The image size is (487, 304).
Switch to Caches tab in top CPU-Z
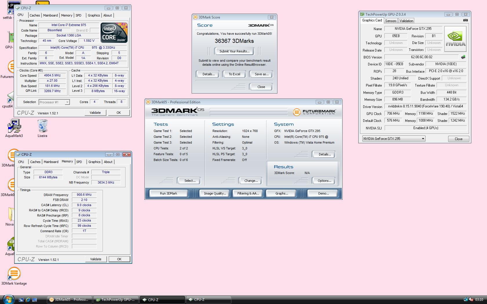tap(35, 15)
